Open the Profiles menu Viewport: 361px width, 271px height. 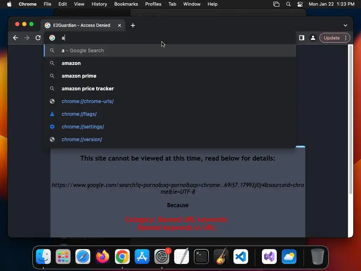click(x=153, y=4)
